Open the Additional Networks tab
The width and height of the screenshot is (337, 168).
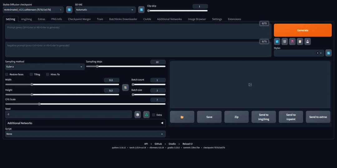(x=169, y=19)
